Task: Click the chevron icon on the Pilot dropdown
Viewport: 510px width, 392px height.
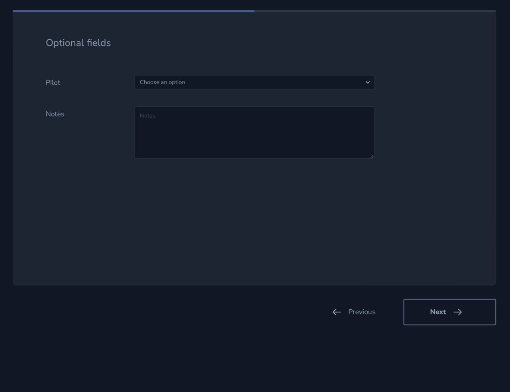Action: tap(367, 82)
